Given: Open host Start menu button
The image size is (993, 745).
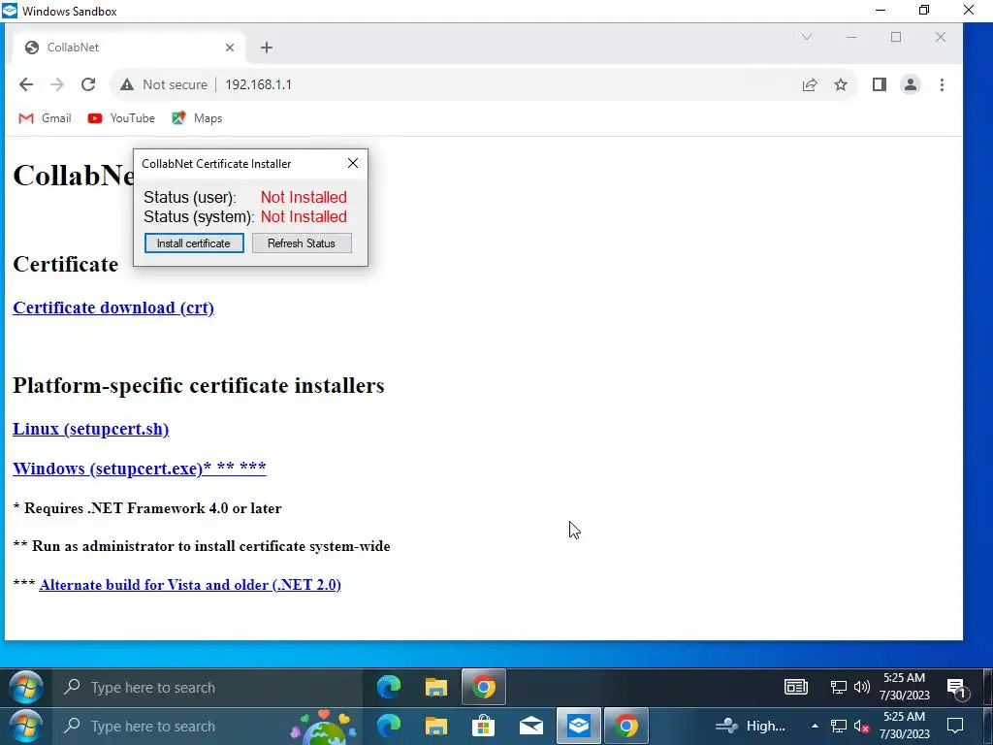Looking at the screenshot, I should [x=26, y=726].
